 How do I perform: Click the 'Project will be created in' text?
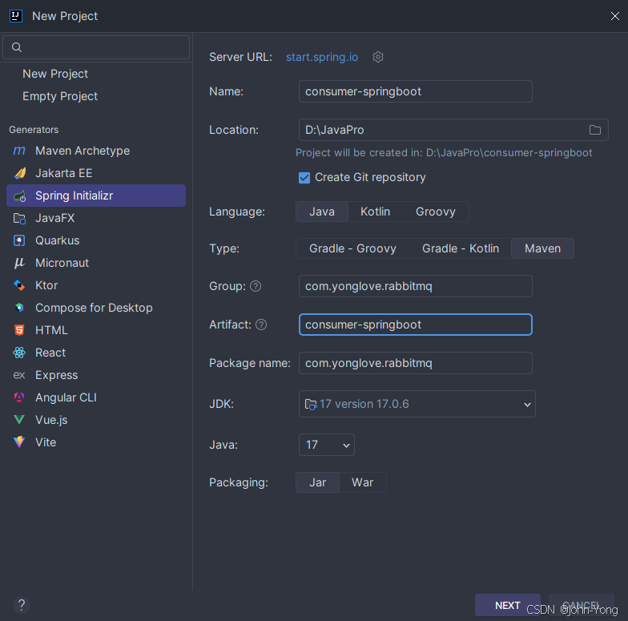click(x=444, y=152)
